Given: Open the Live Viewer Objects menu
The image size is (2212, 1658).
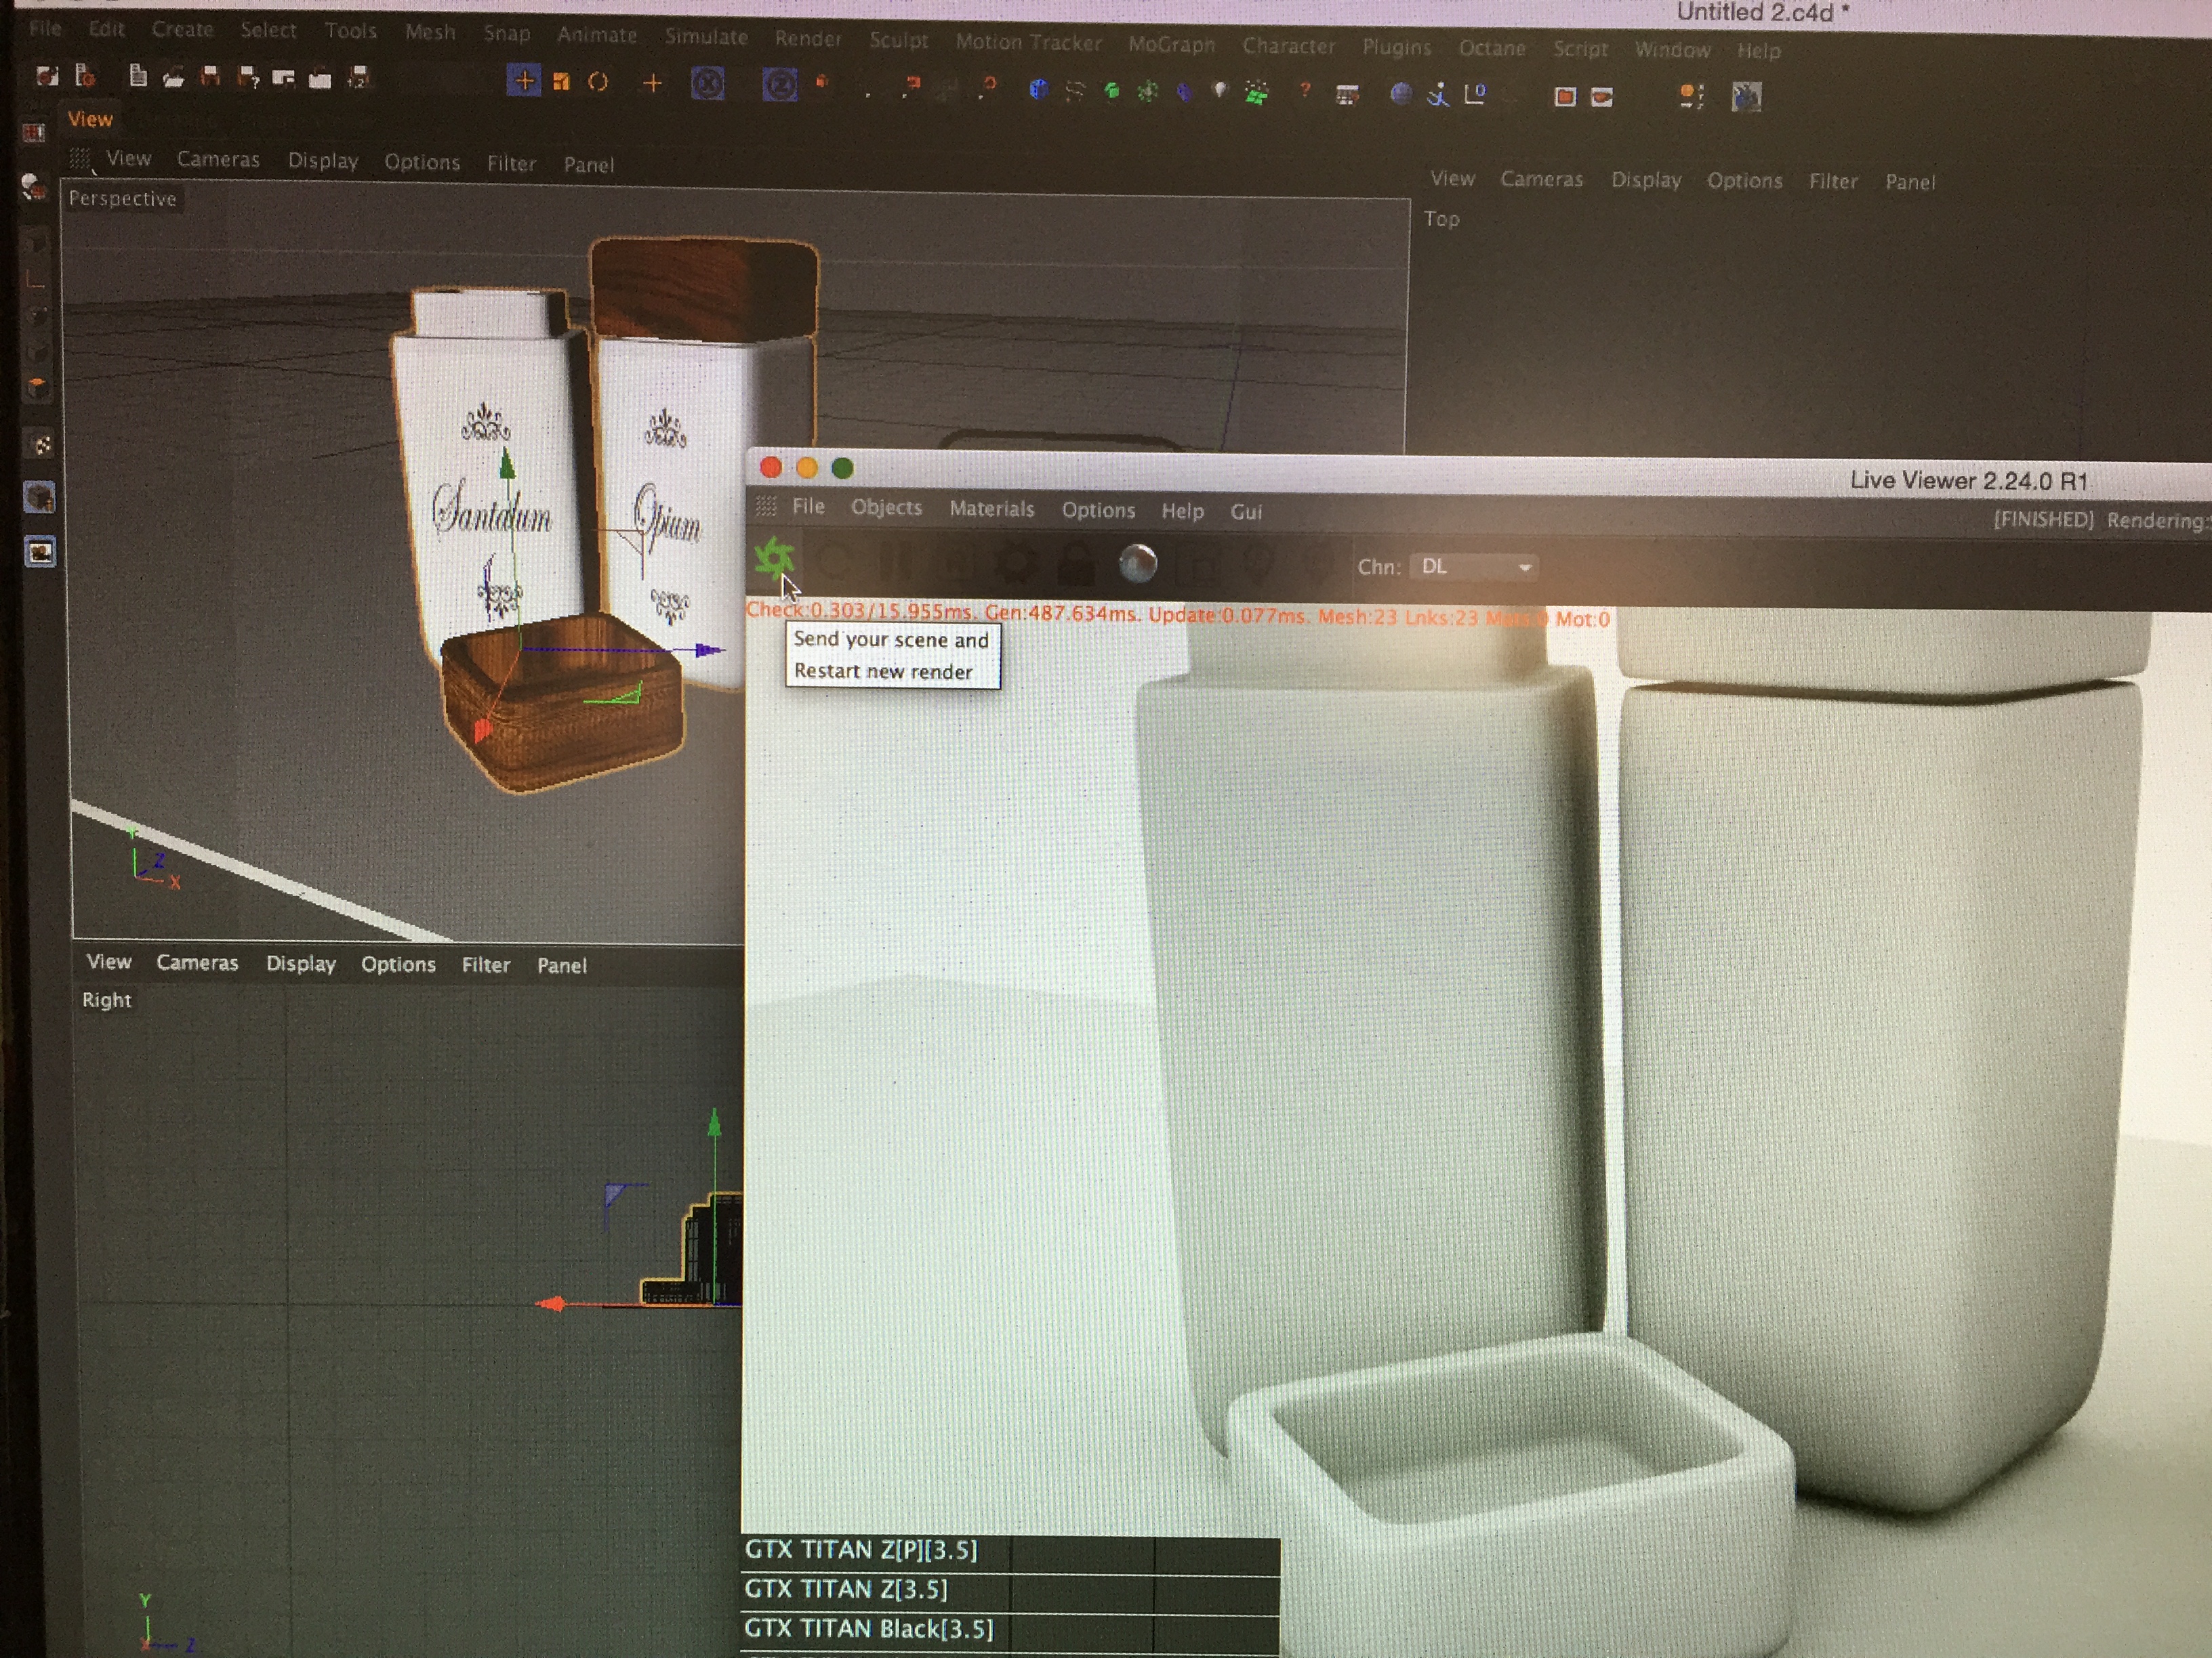Looking at the screenshot, I should pos(886,508).
